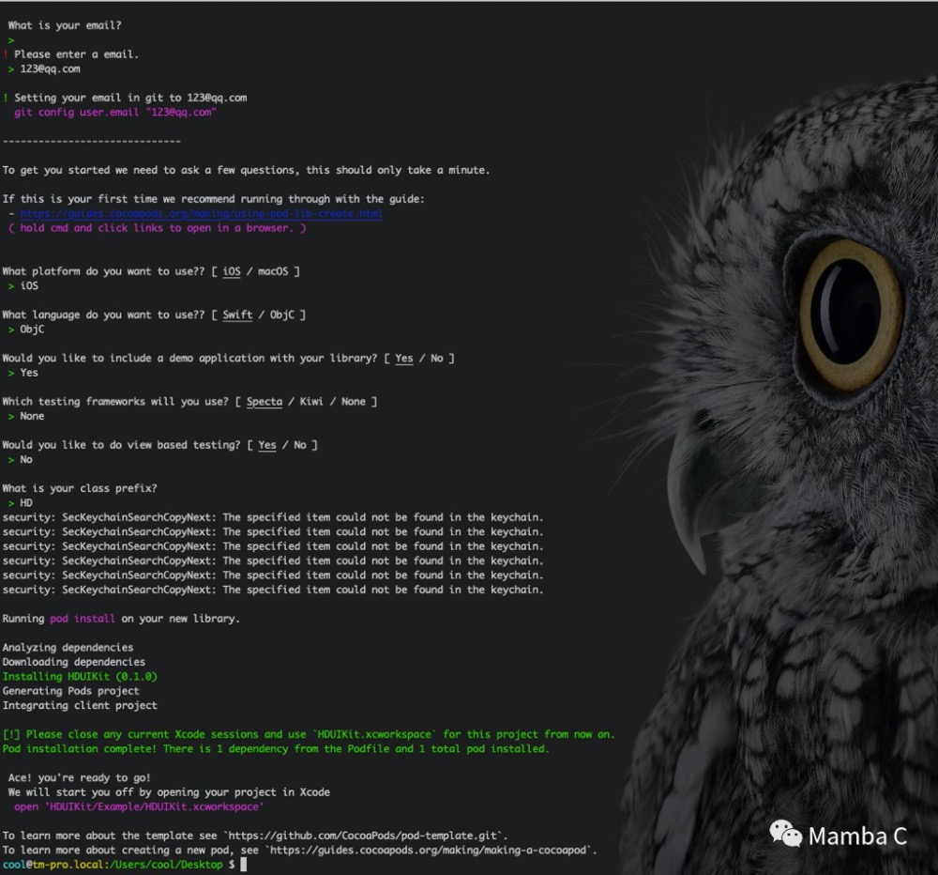Click the pod-template.git GitHub URL
The height and width of the screenshot is (875, 938).
pyautogui.click(x=365, y=836)
